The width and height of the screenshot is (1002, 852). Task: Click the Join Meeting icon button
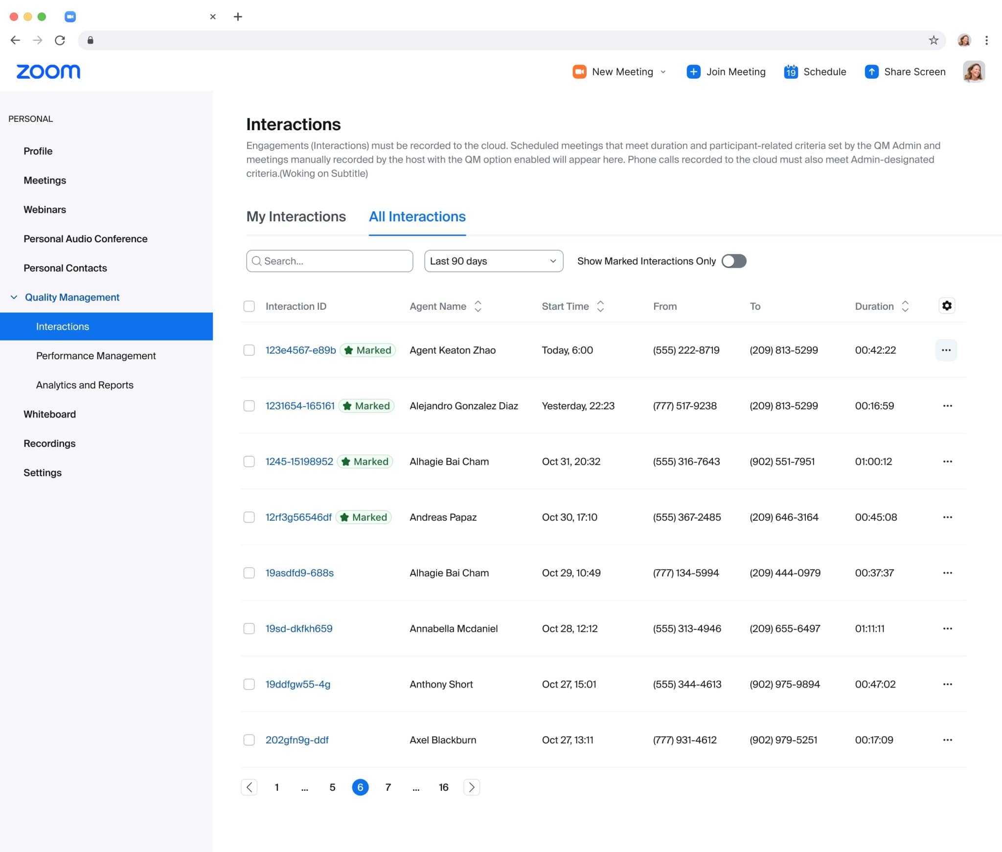tap(693, 71)
